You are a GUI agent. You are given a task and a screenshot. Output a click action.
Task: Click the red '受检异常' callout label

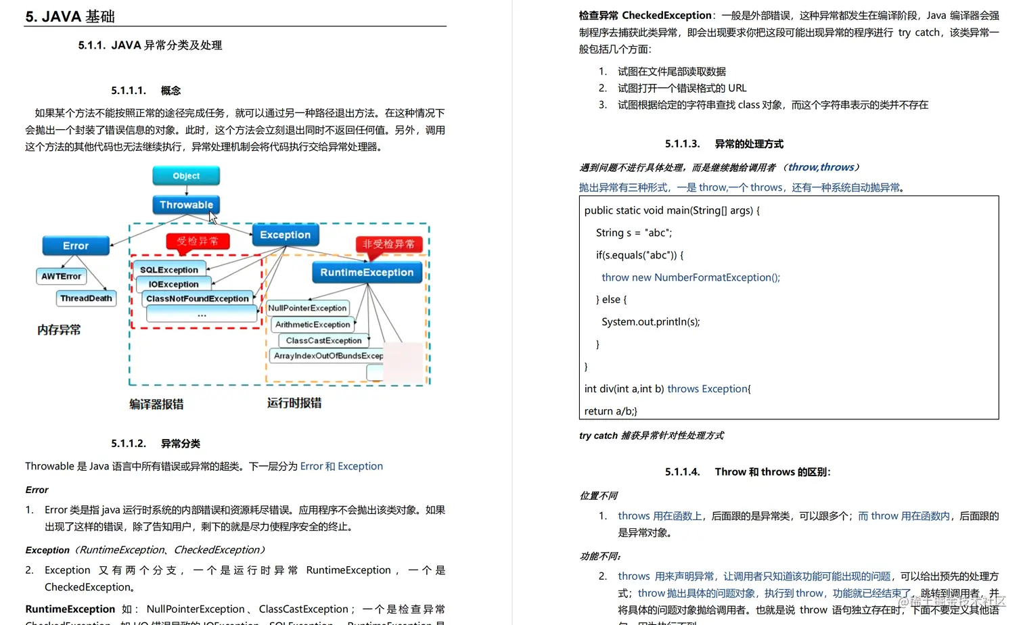click(198, 241)
